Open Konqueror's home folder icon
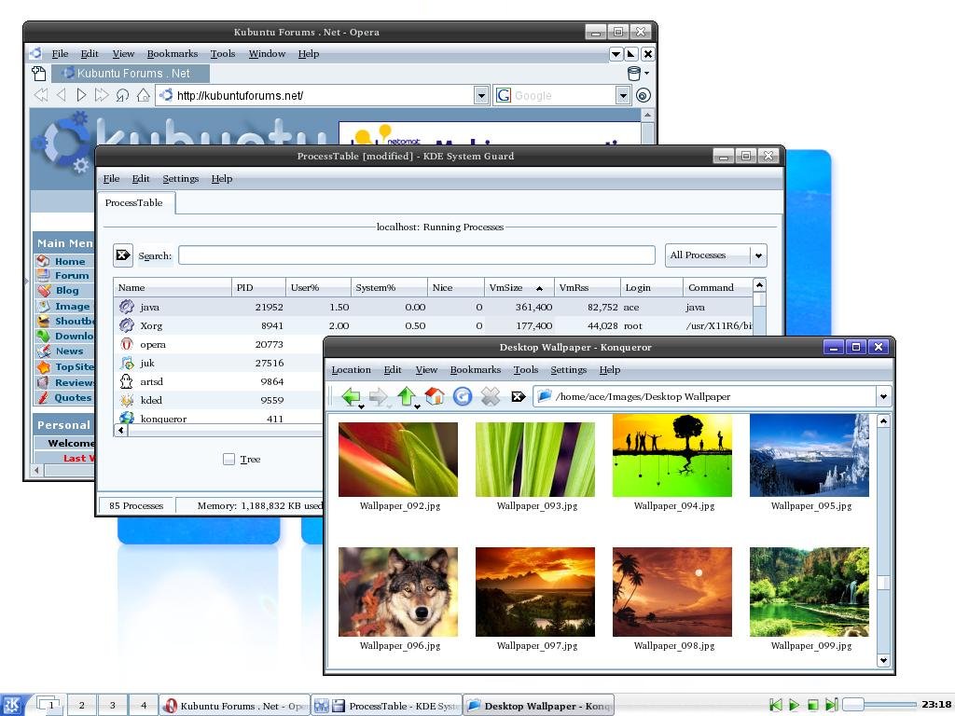 click(x=435, y=397)
